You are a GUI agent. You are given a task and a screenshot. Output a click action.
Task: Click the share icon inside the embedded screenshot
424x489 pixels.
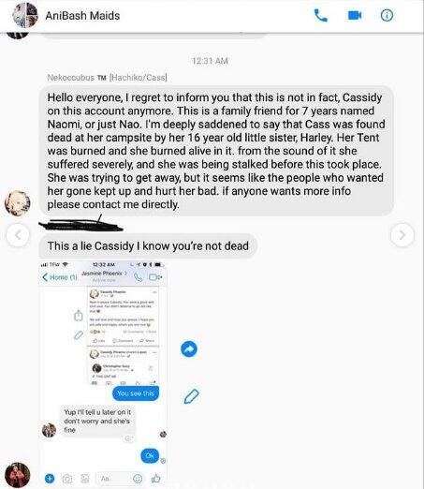79,315
